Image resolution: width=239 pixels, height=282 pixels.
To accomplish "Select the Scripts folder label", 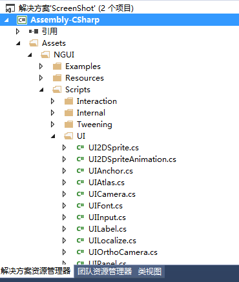I will pos(78,90).
